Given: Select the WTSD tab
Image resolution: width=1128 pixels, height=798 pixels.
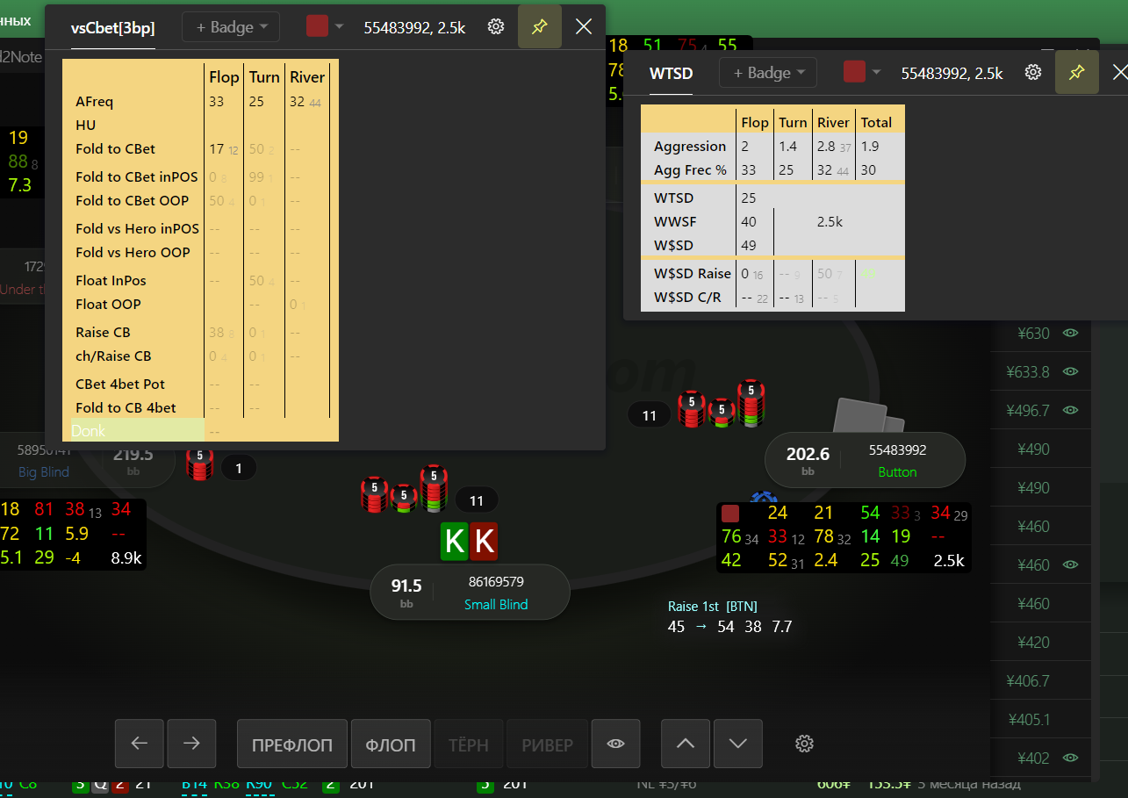Looking at the screenshot, I should point(671,74).
